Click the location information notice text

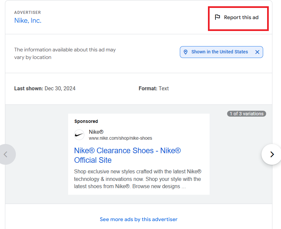(x=65, y=53)
